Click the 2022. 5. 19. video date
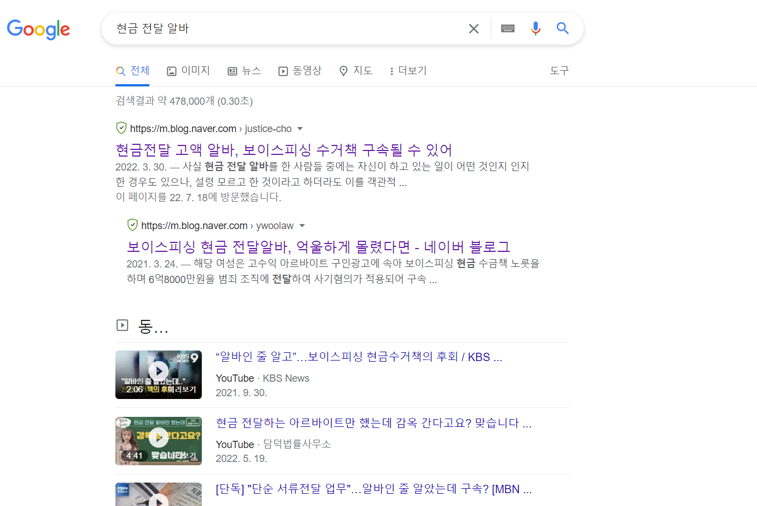The width and height of the screenshot is (757, 506). pyautogui.click(x=241, y=459)
